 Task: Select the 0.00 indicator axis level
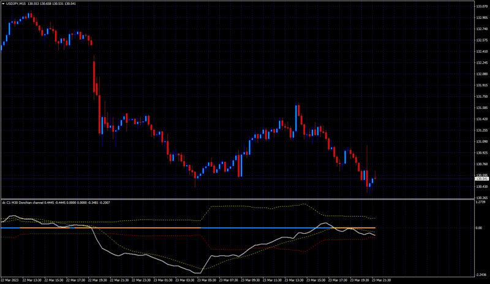click(479, 228)
